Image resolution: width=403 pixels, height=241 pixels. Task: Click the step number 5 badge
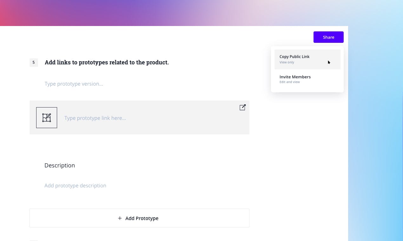coord(34,62)
